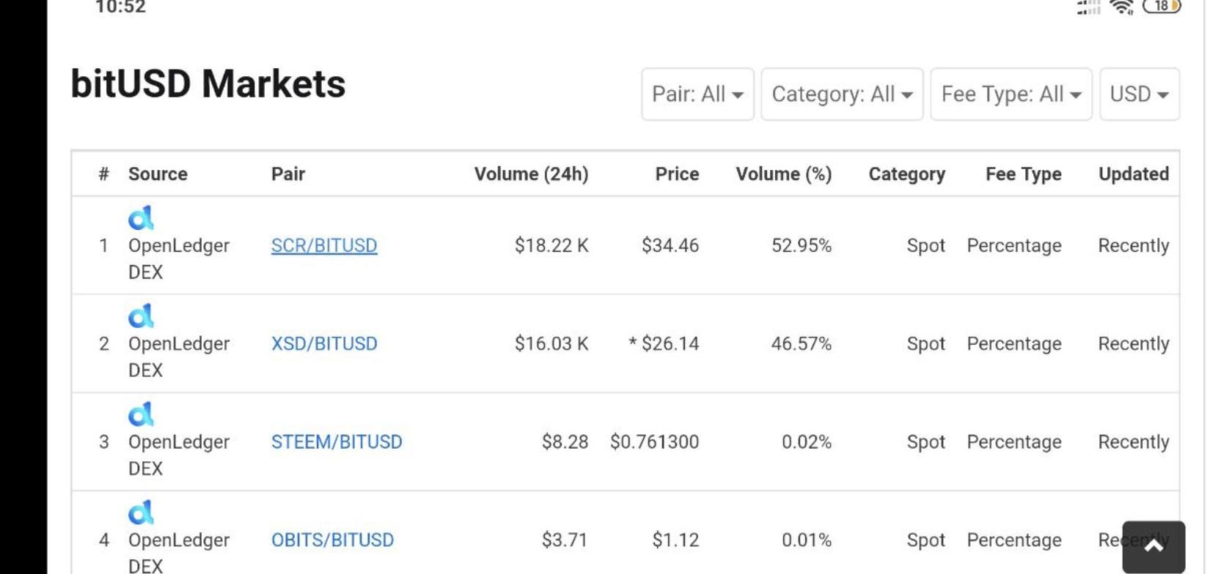Open the Pair: All dropdown

pyautogui.click(x=697, y=94)
